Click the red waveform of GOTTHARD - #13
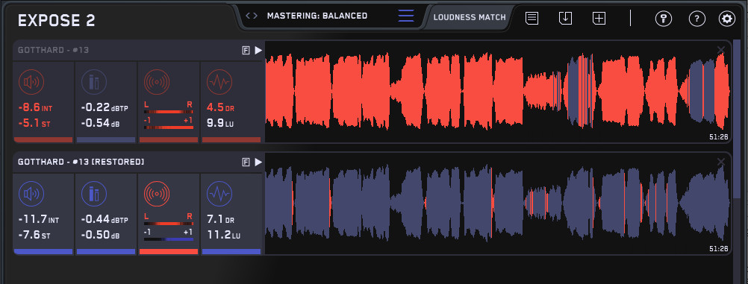 tap(498, 92)
